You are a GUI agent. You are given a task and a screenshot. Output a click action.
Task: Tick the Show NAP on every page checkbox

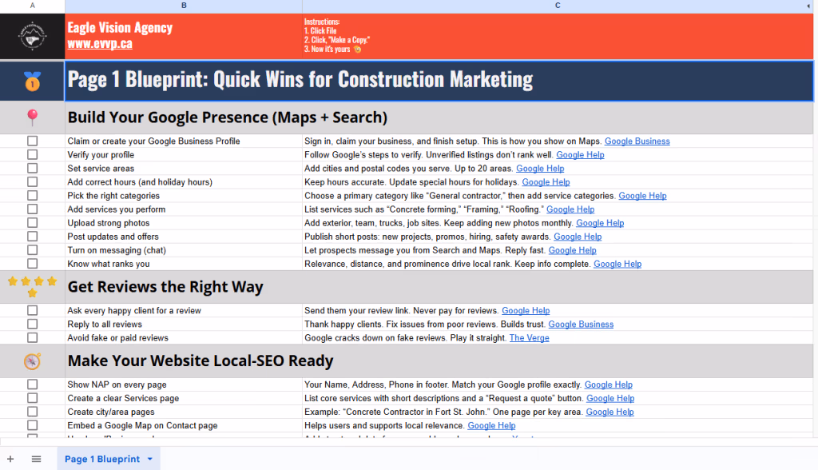(32, 384)
